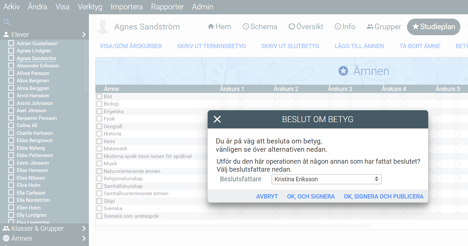Click AVBRYT to cancel the dialog
The height and width of the screenshot is (246, 468).
coord(267,197)
